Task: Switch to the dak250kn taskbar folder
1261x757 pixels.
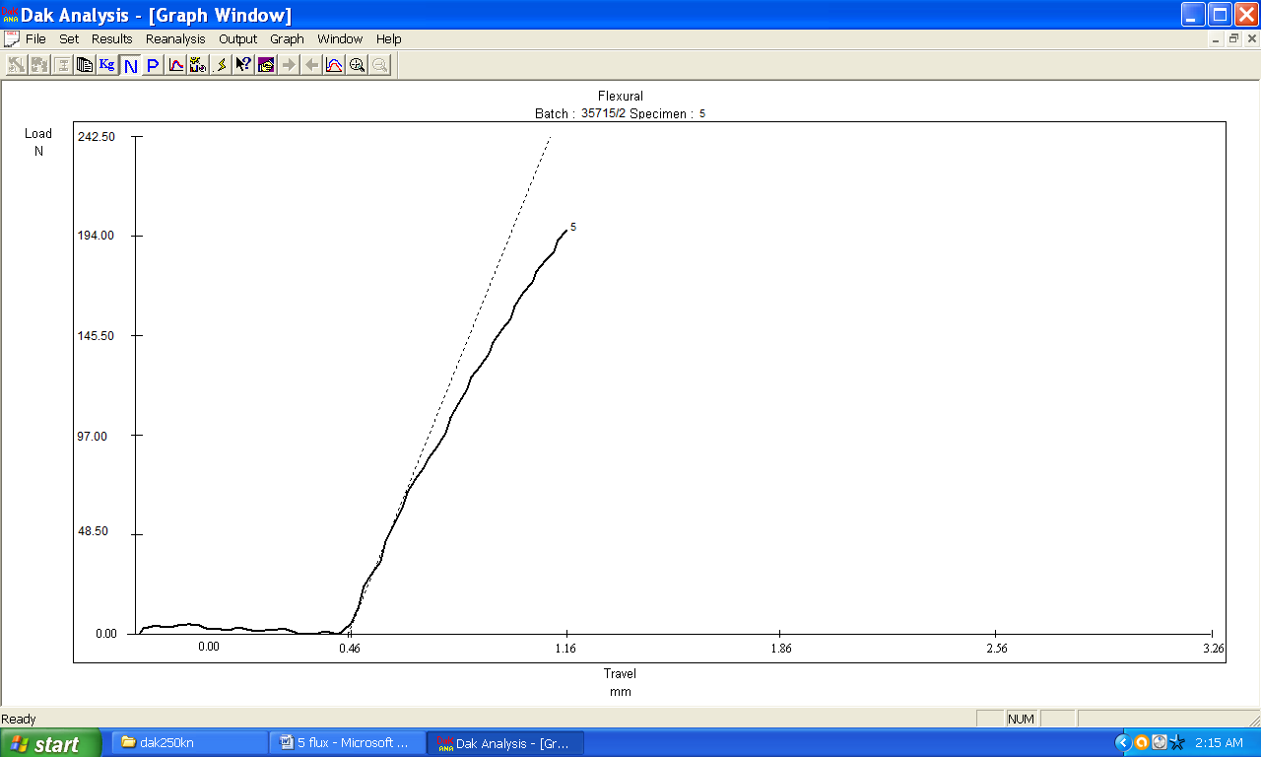Action: click(189, 743)
